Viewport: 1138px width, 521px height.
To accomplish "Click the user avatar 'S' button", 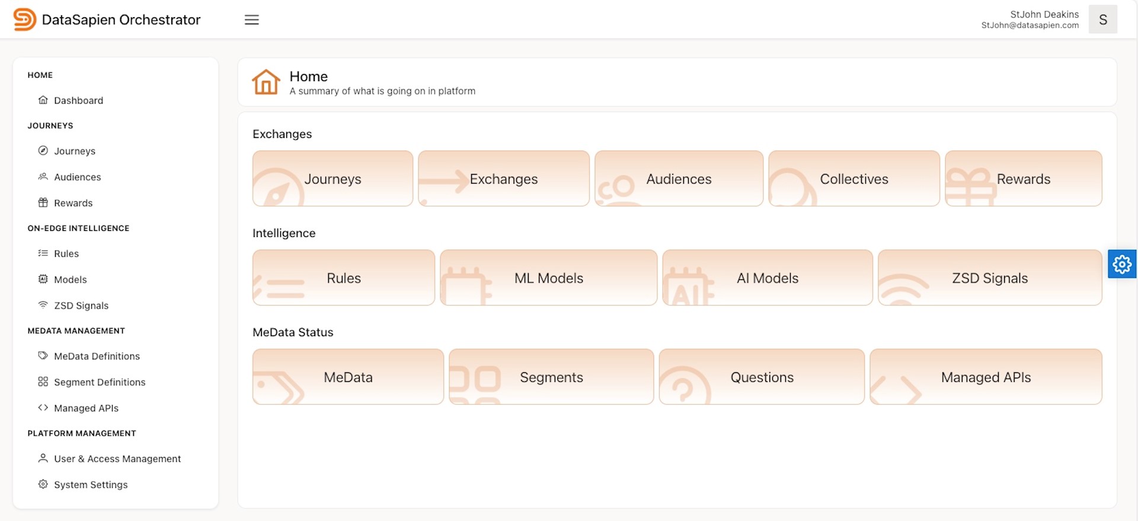I will coord(1102,20).
